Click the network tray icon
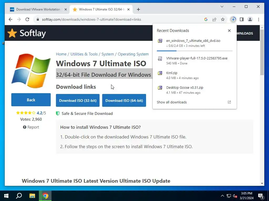Screen dimensions: 269x201 pos(229,196)
